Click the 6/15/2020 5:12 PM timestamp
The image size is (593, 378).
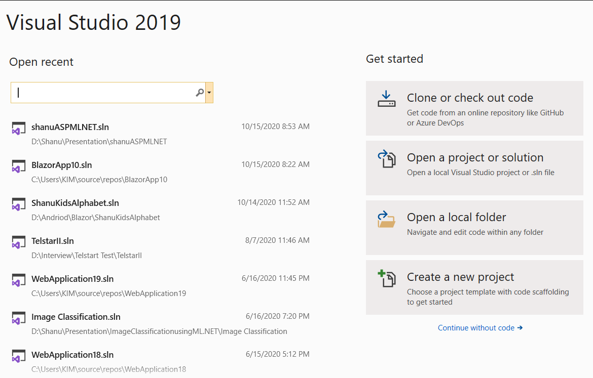tap(278, 354)
